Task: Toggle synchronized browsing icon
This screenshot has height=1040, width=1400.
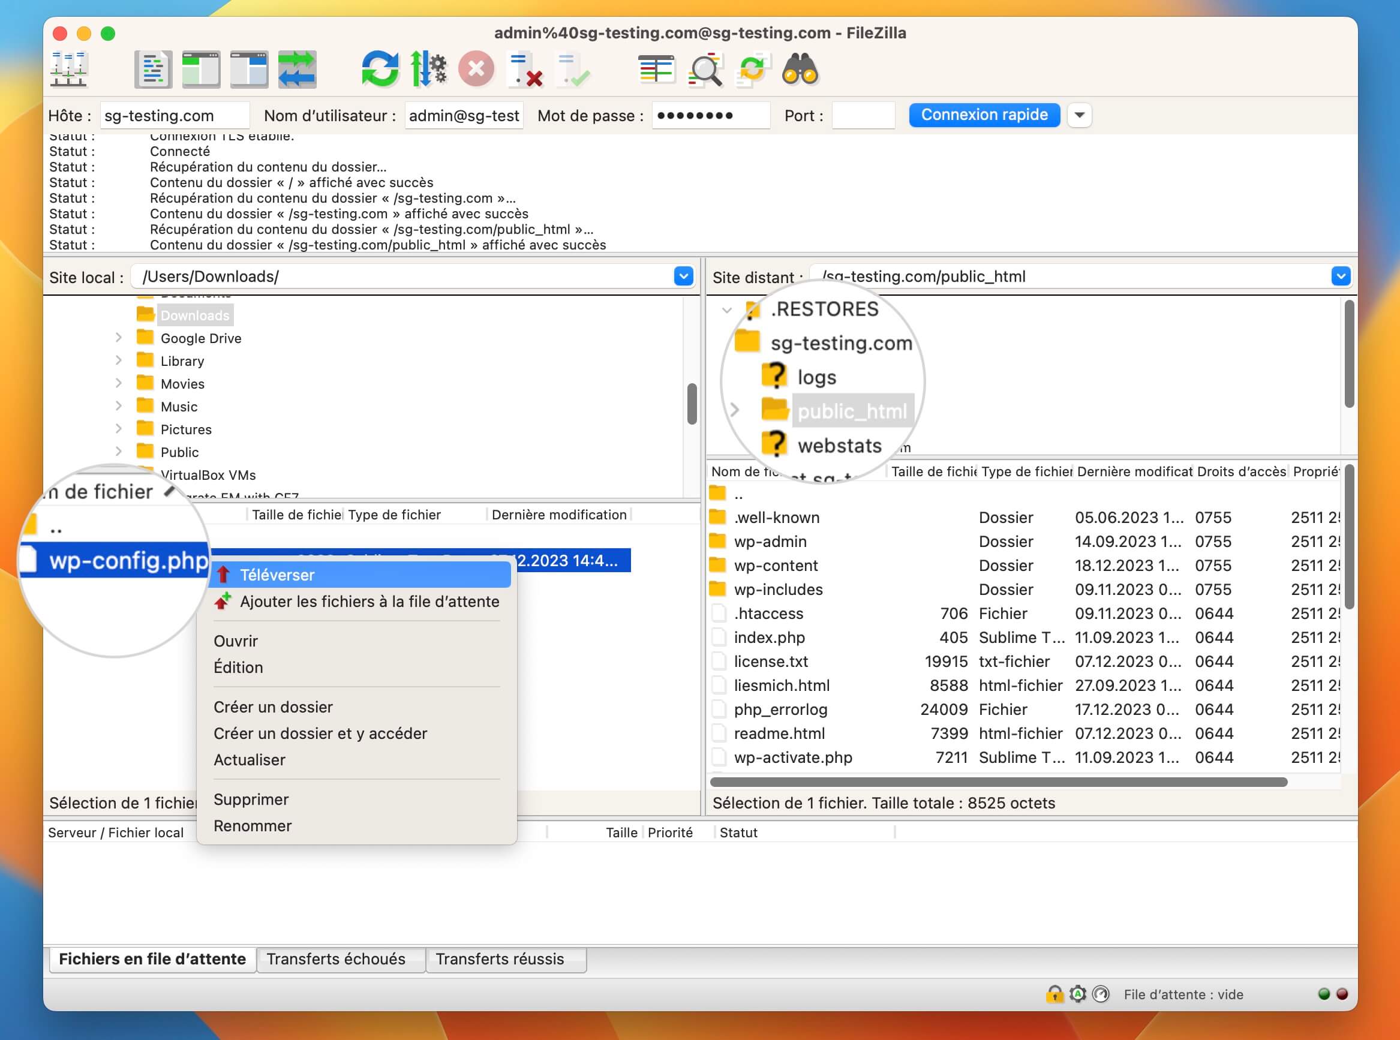Action: coord(753,69)
